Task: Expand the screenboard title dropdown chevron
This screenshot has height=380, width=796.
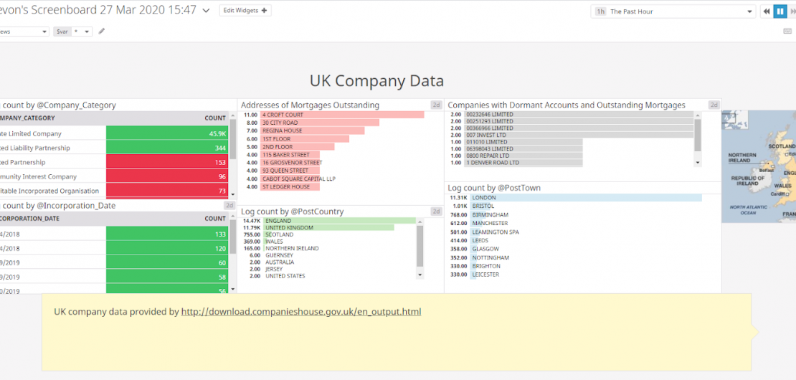Action: click(206, 11)
